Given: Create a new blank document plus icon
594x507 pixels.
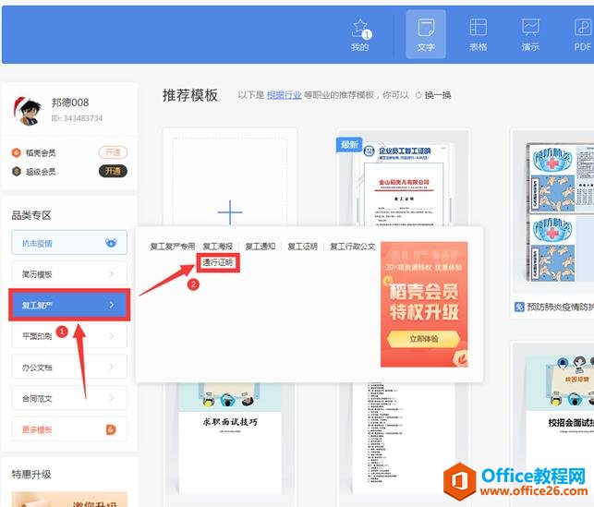Looking at the screenshot, I should [230, 211].
